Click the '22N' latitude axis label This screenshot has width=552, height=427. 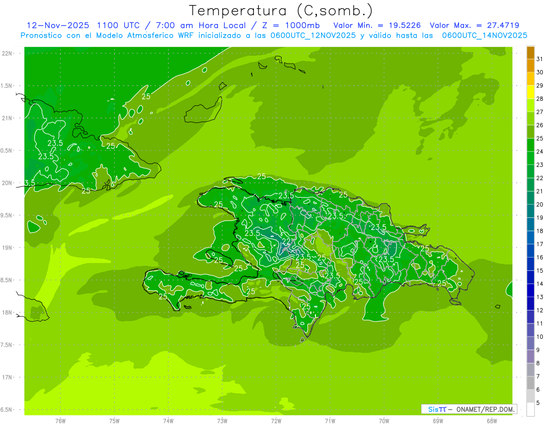pos(7,53)
